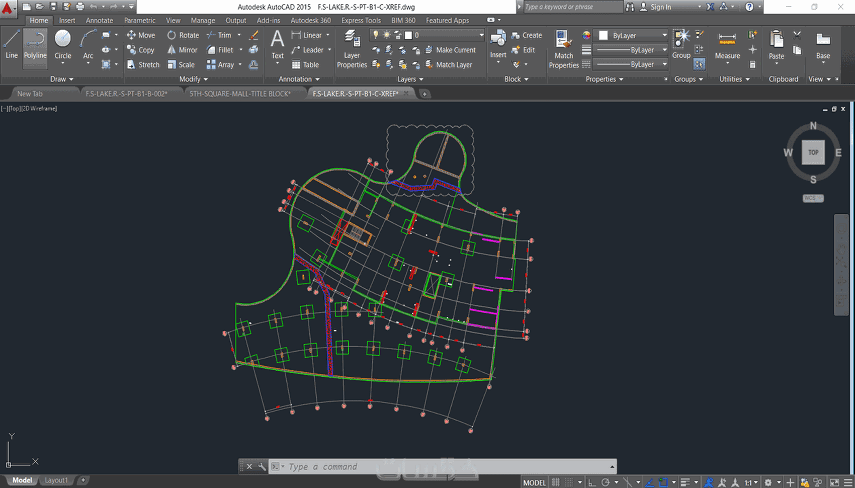
Task: Toggle ortho mode in status bar
Action: [x=592, y=482]
